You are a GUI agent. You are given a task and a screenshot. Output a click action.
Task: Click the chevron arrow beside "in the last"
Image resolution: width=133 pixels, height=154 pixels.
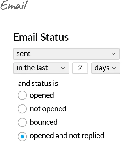[63, 68]
